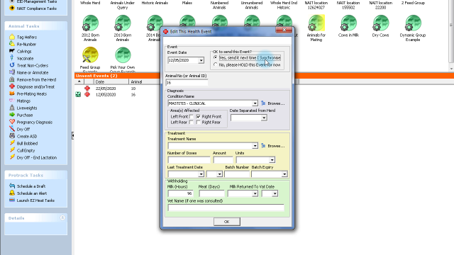Viewport: 454px width, 255px height.
Task: Open the Last Treatment Date dropdown
Action: pos(201,174)
